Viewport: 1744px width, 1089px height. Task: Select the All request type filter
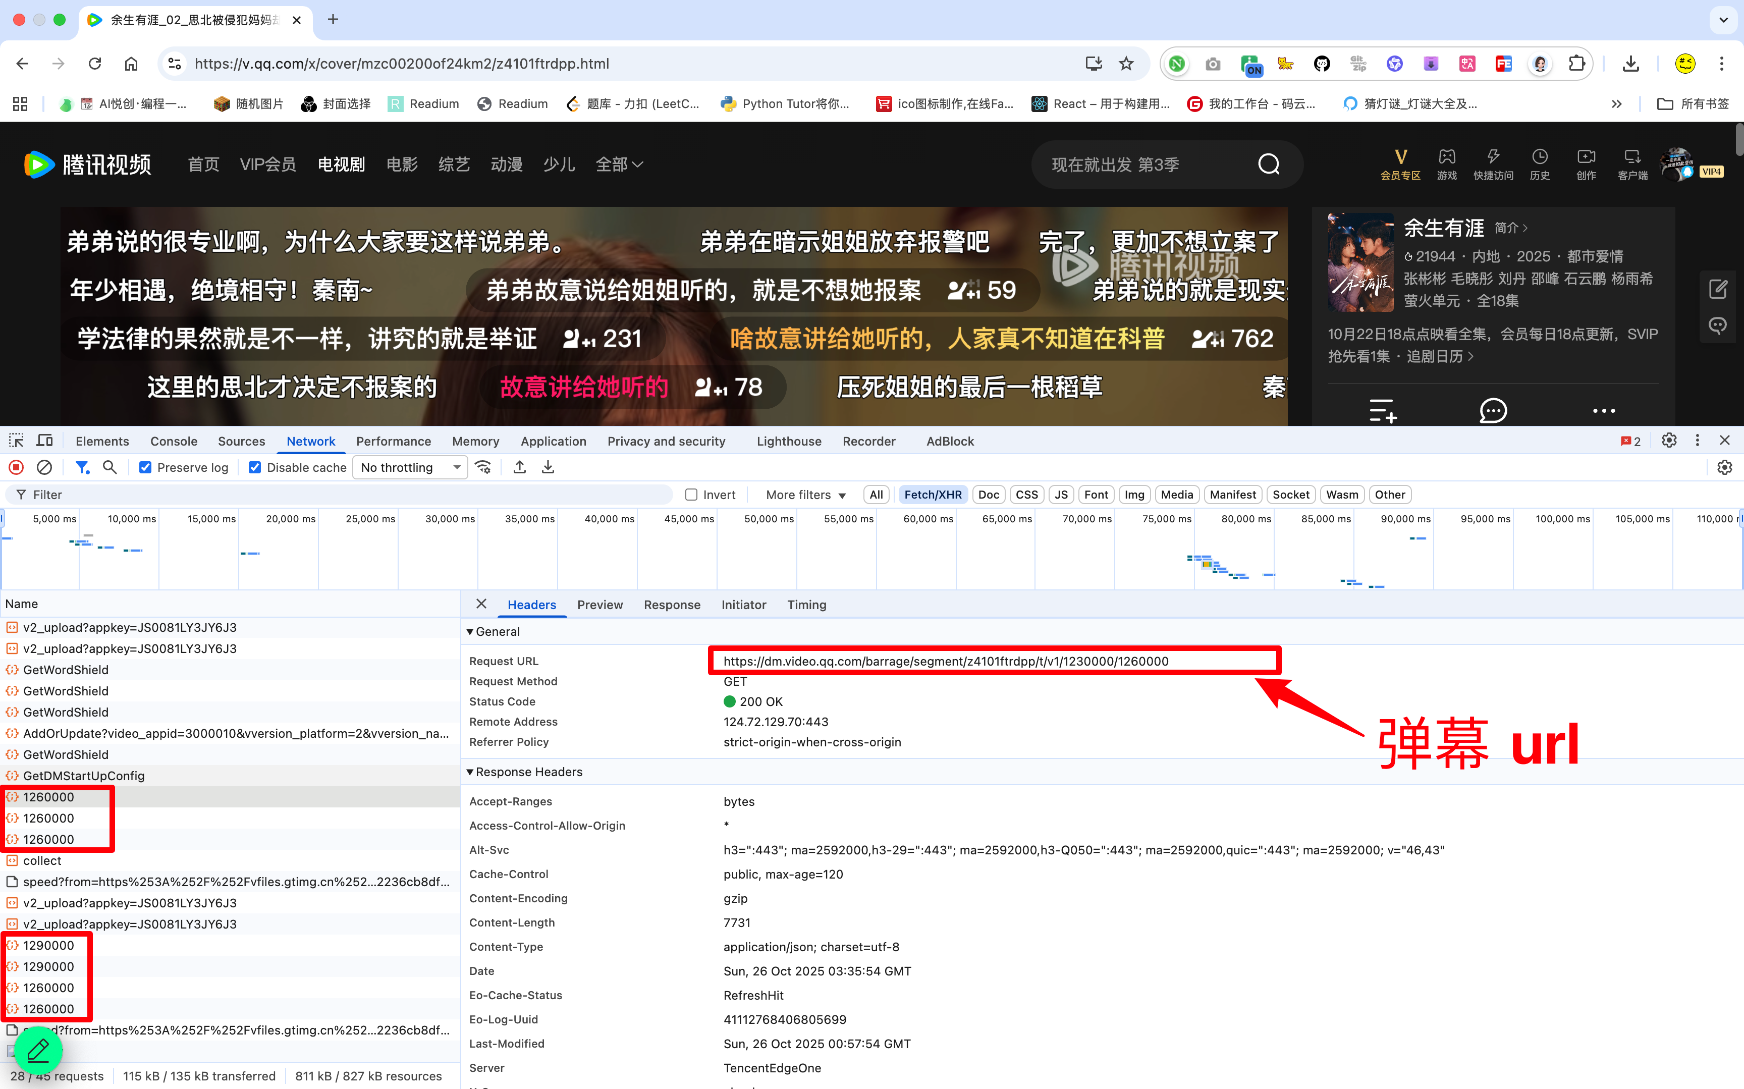[x=876, y=495]
